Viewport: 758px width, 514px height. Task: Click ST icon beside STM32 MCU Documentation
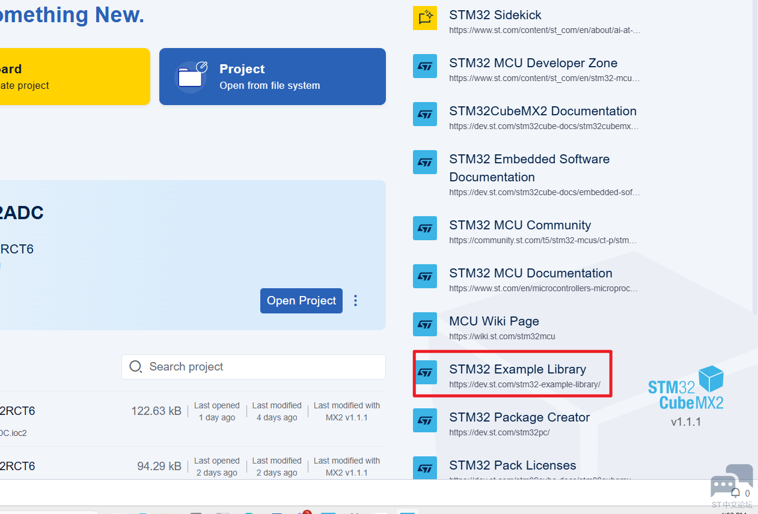[x=425, y=276]
